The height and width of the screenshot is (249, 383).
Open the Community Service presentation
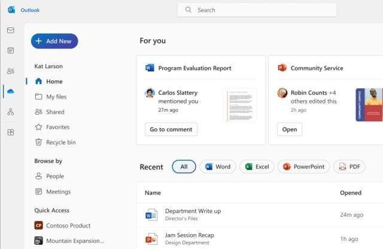[290, 129]
